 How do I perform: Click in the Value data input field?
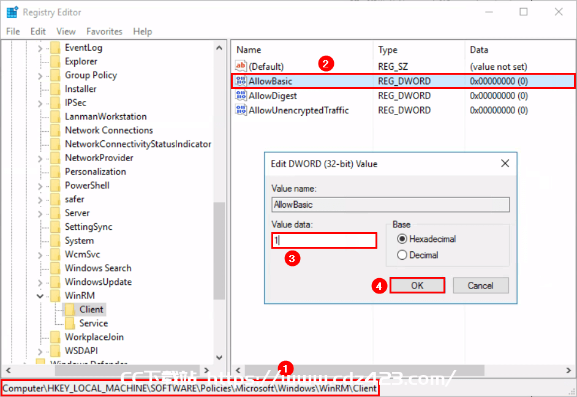click(324, 241)
